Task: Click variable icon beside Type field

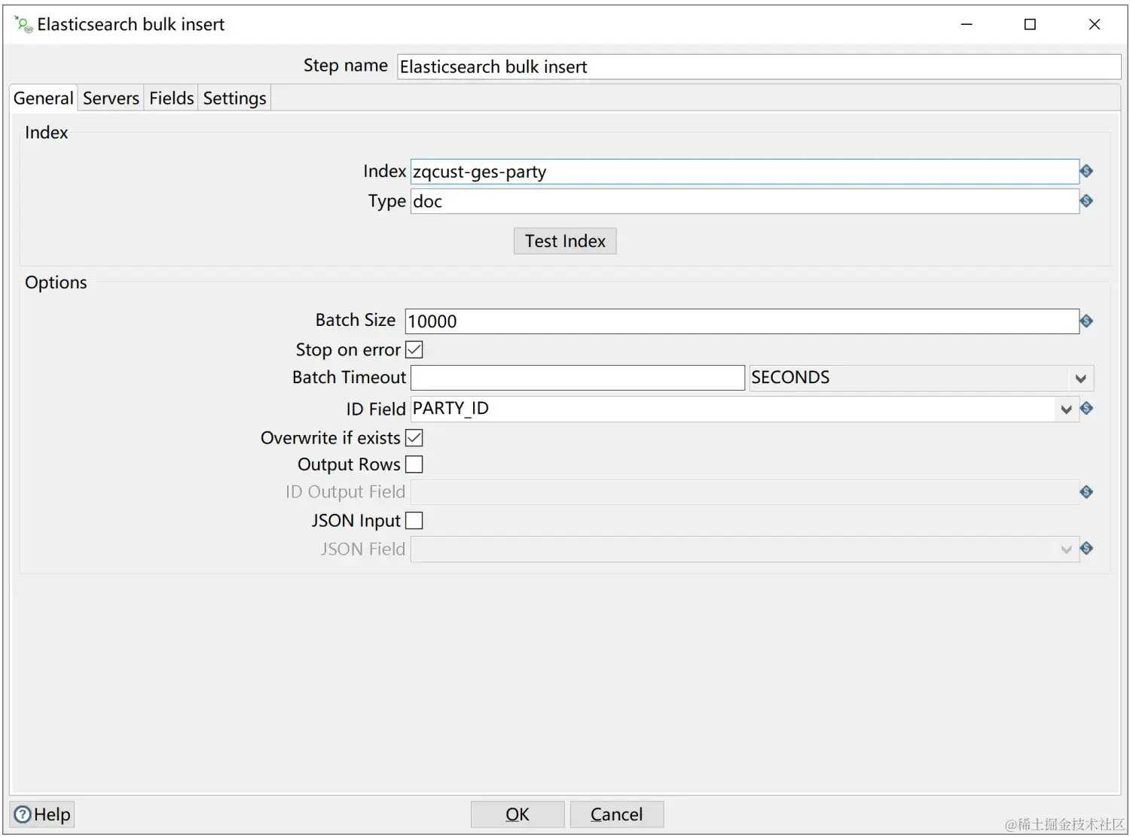Action: click(1086, 201)
